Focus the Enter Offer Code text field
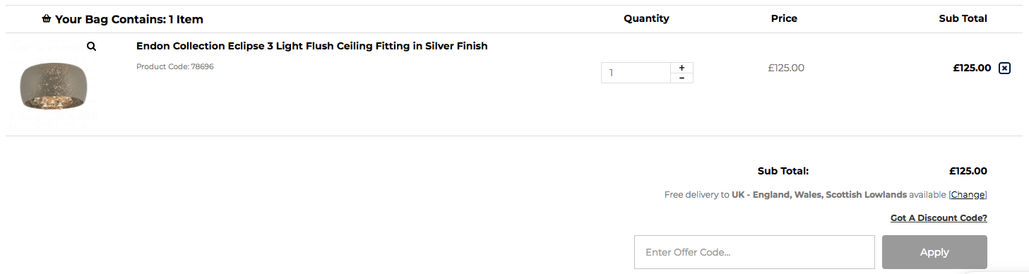Screen dimensions: 1029x274 tap(754, 252)
